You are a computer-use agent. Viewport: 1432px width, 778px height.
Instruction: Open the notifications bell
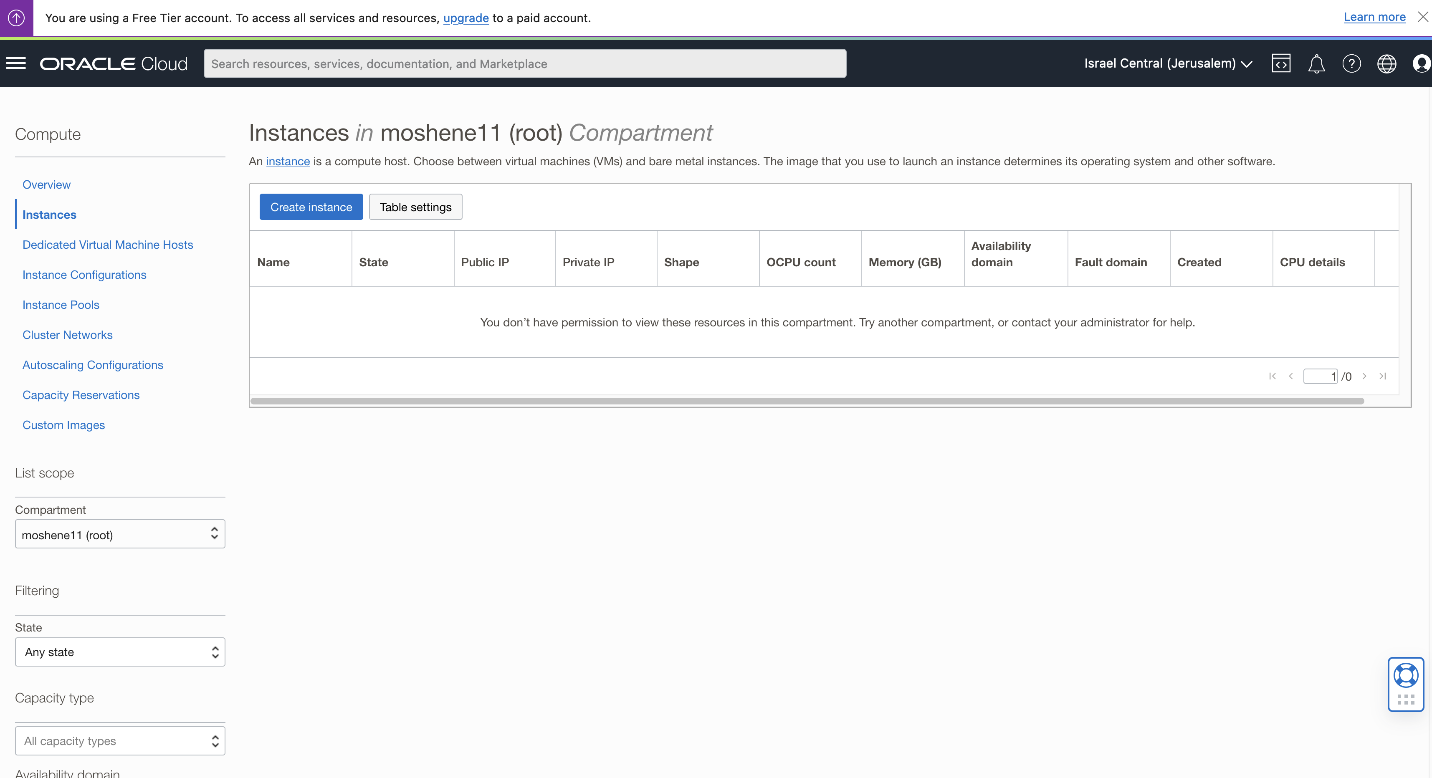point(1317,63)
